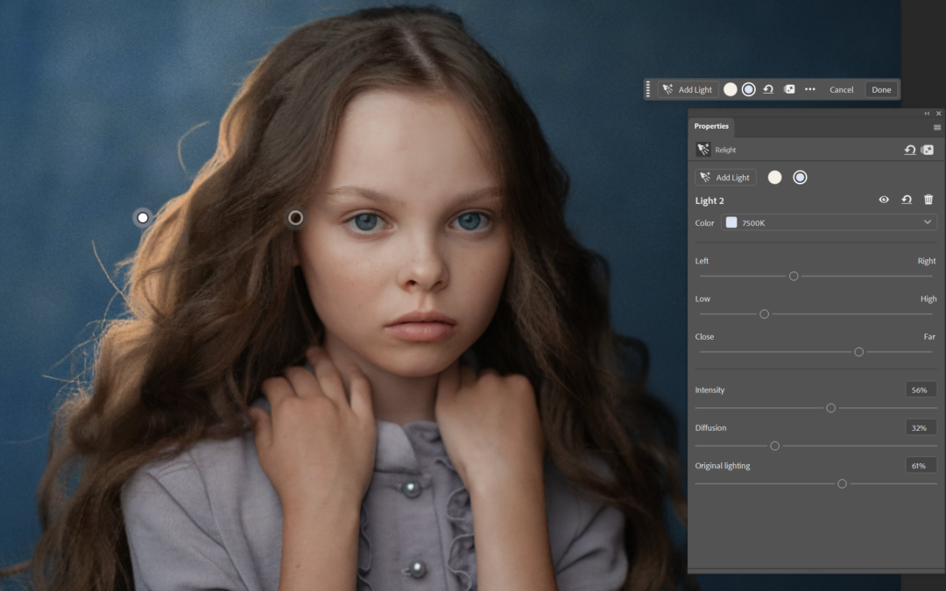This screenshot has height=591, width=946.
Task: Select the blue light circle in floating toolbar
Action: 749,89
